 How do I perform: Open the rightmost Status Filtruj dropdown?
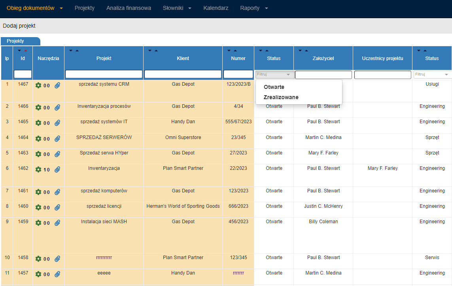[432, 74]
